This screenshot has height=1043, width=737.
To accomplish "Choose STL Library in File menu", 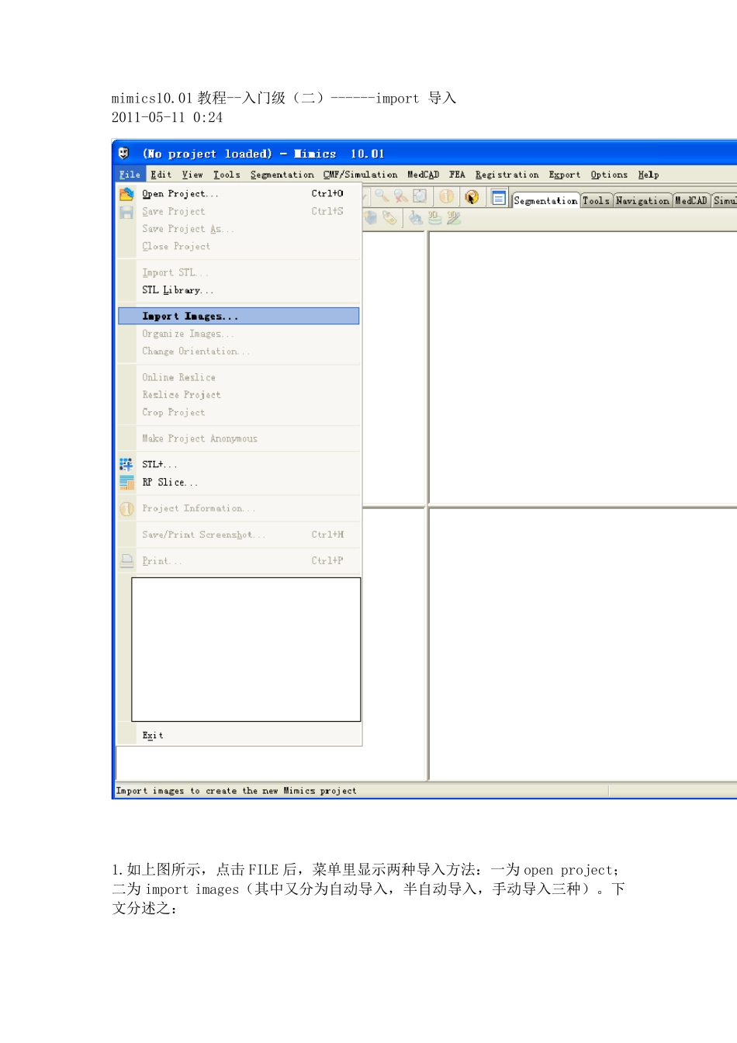I will pos(177,290).
